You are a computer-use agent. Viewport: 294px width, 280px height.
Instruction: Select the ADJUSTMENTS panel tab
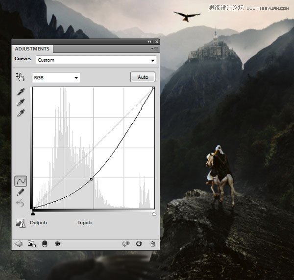32,49
